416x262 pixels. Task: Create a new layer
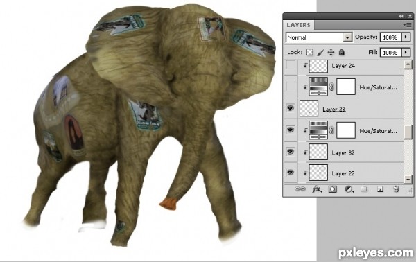pos(380,189)
